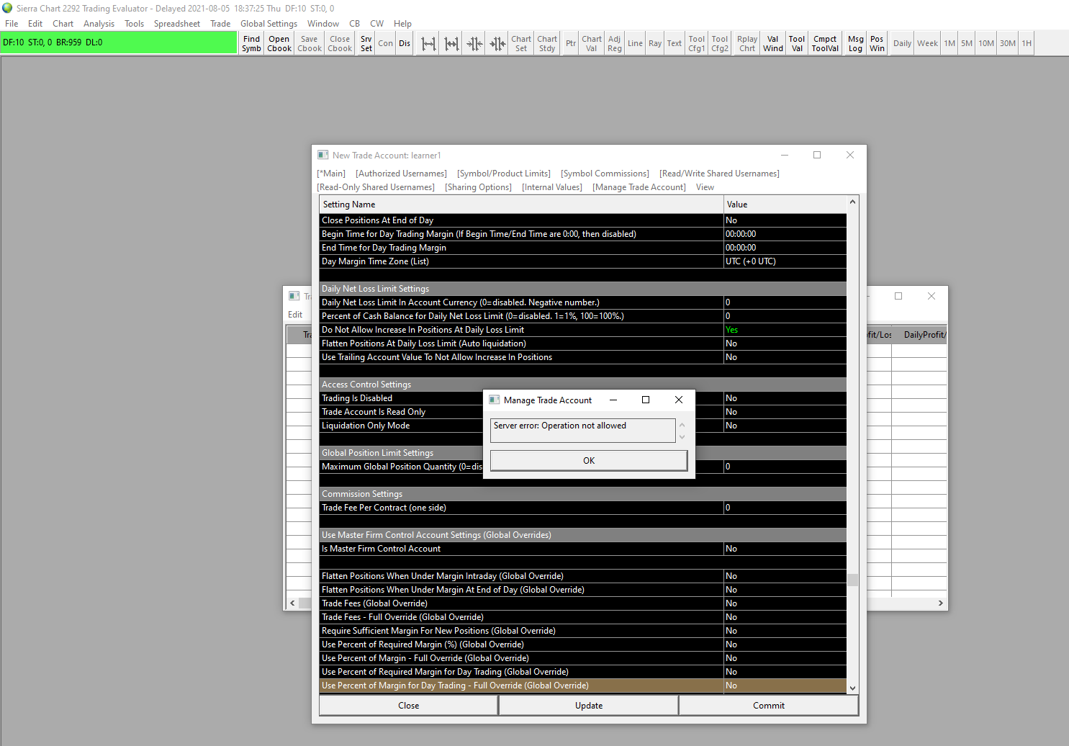1069x746 pixels.
Task: Open the Srv Set server settings button
Action: 366,43
